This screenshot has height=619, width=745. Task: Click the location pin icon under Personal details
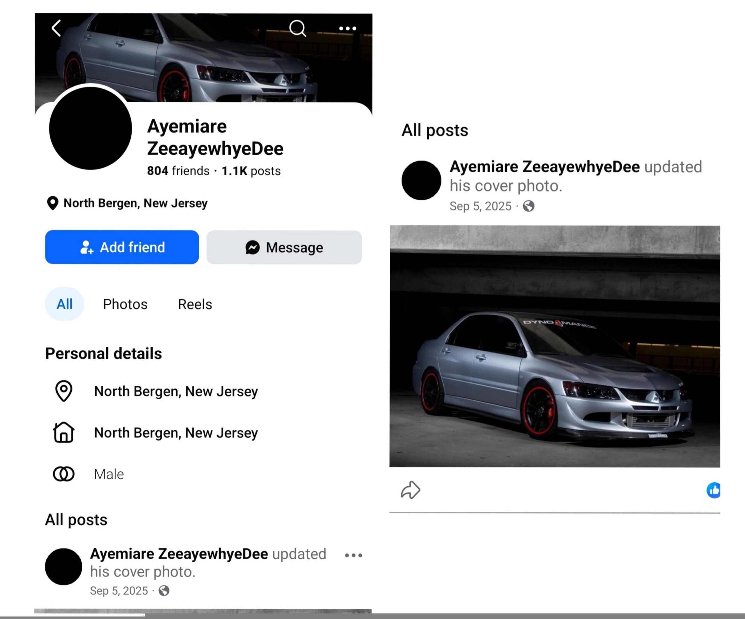coord(64,391)
